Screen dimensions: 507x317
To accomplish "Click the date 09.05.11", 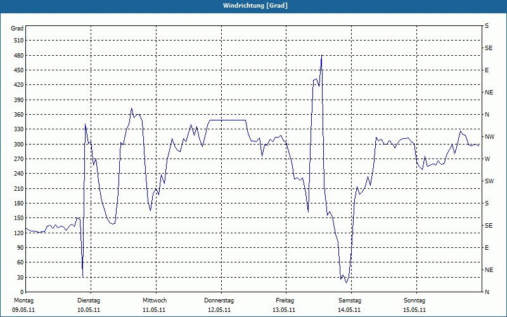I will click(x=23, y=310).
